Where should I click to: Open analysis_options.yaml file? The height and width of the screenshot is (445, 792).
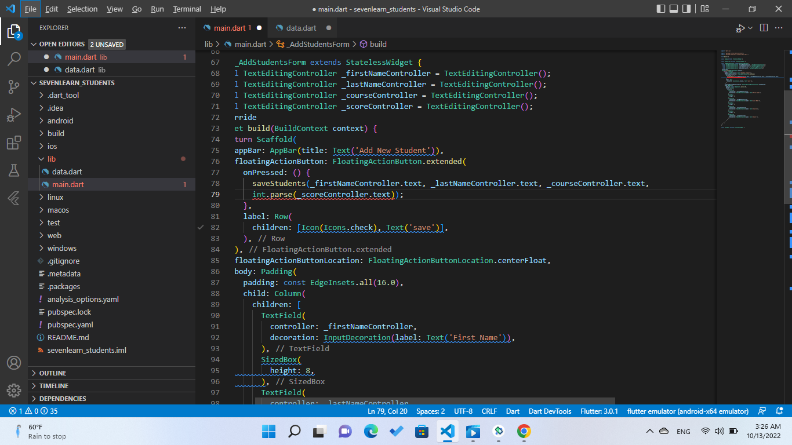[83, 300]
